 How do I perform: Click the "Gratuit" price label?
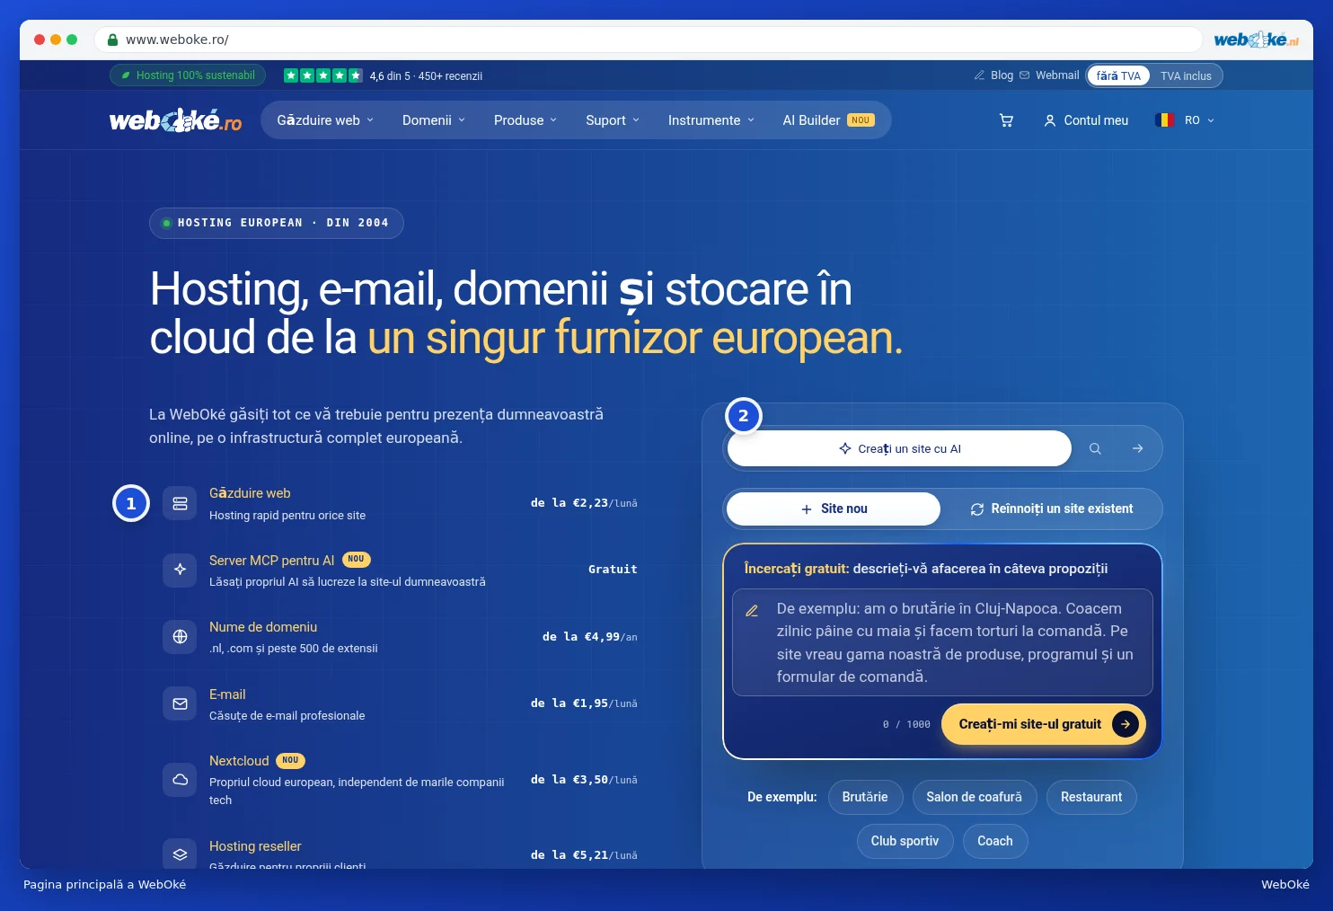coord(613,570)
